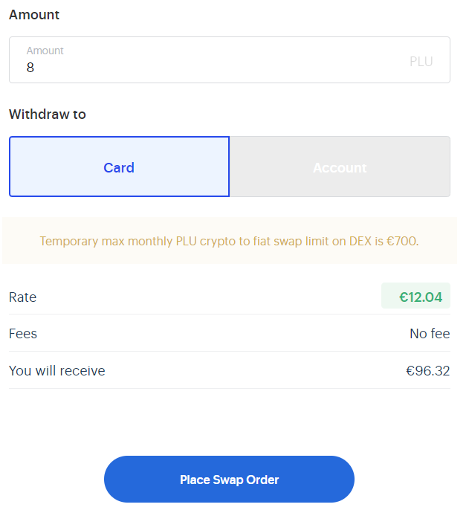Switch withdrawal destination to Account

click(x=340, y=167)
